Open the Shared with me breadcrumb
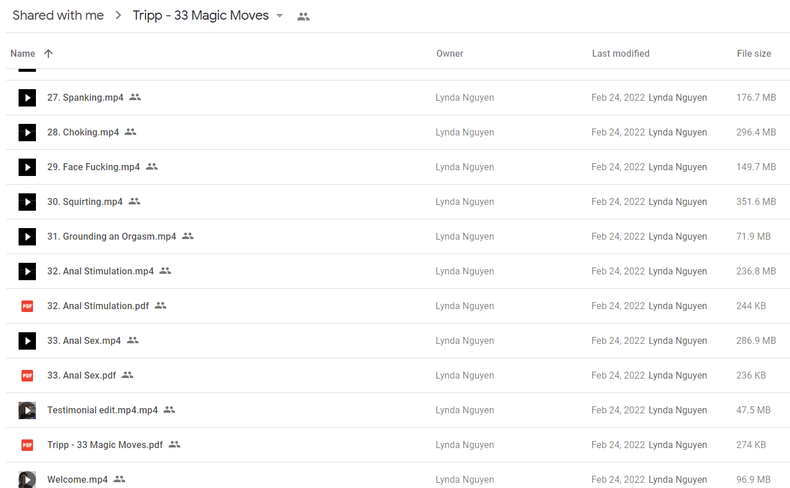Viewport: 790px width, 488px height. tap(58, 16)
